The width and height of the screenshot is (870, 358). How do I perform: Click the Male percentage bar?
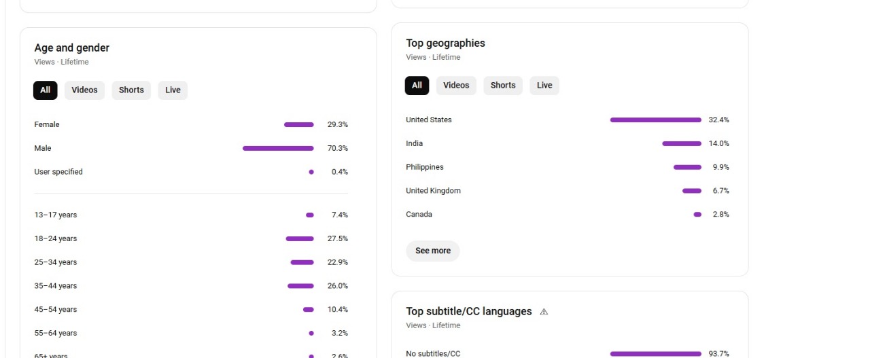278,148
